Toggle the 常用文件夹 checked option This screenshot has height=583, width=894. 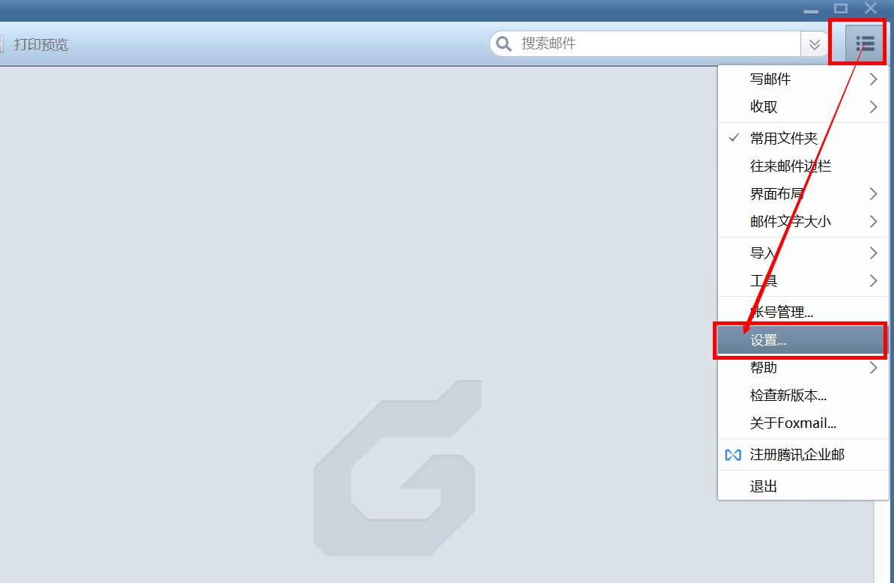[803, 138]
